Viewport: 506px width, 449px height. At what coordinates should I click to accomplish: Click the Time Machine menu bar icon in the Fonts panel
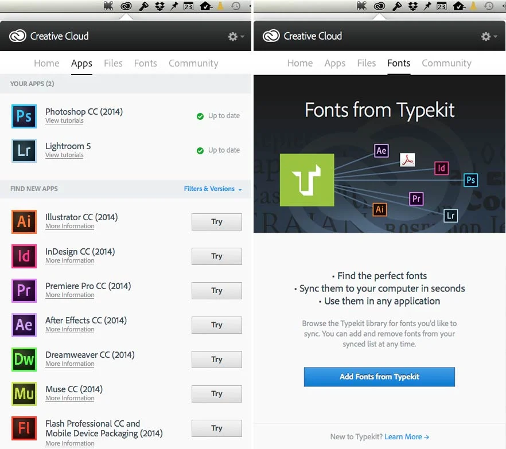489,6
